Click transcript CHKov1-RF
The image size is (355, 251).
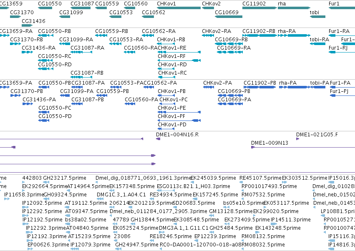(171, 56)
